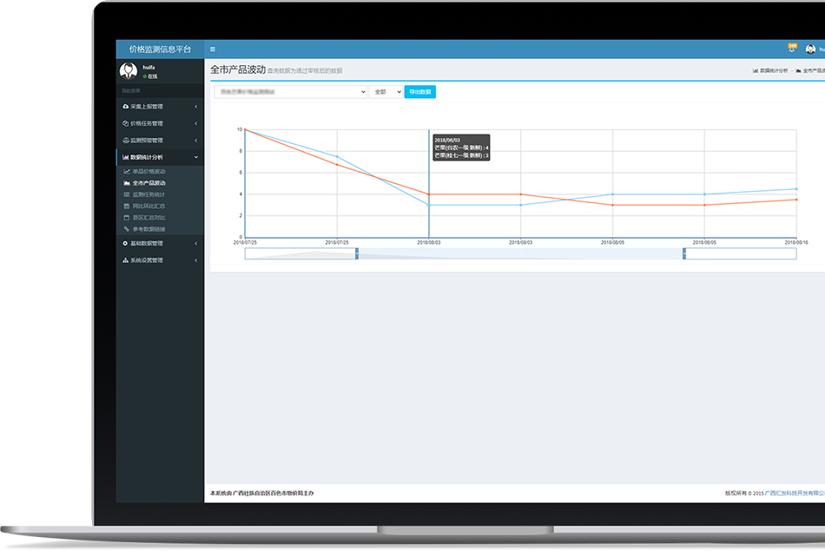The height and width of the screenshot is (551, 825).
Task: Expand the 基础数据管理 chevron
Action: [x=195, y=244]
